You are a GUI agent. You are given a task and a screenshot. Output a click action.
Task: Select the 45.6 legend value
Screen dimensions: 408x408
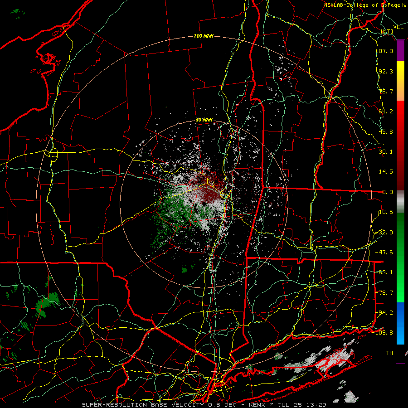386,131
